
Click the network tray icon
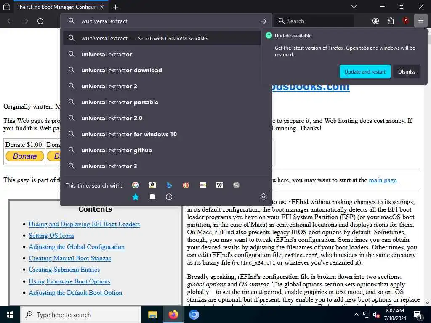[x=367, y=315]
